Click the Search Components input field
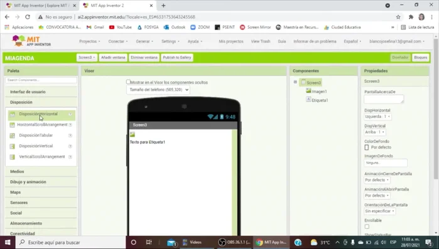439x249 pixels. pyautogui.click(x=41, y=80)
